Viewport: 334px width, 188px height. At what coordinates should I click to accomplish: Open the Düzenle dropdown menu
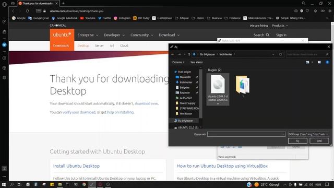[x=178, y=62]
